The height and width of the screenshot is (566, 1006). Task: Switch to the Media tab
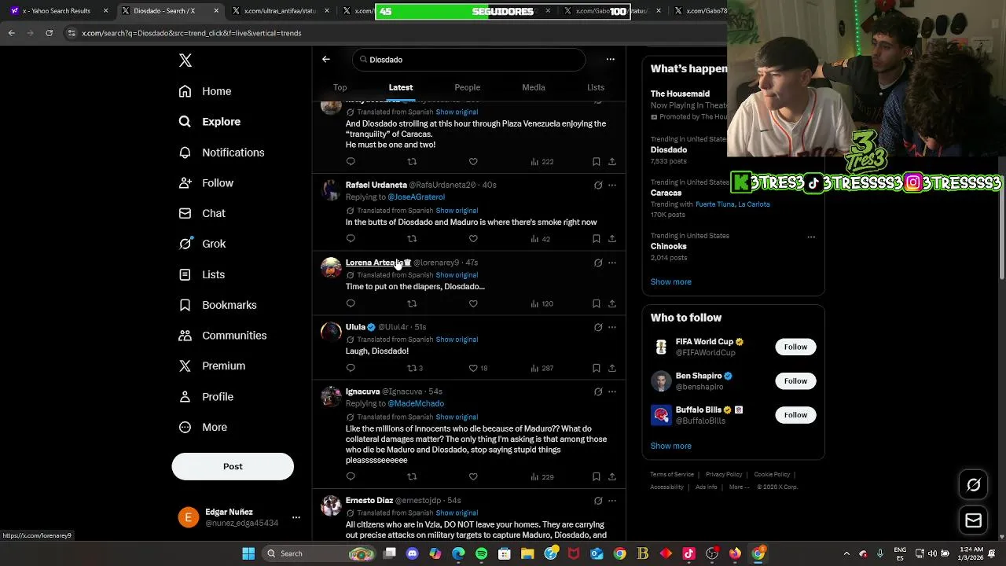(534, 87)
